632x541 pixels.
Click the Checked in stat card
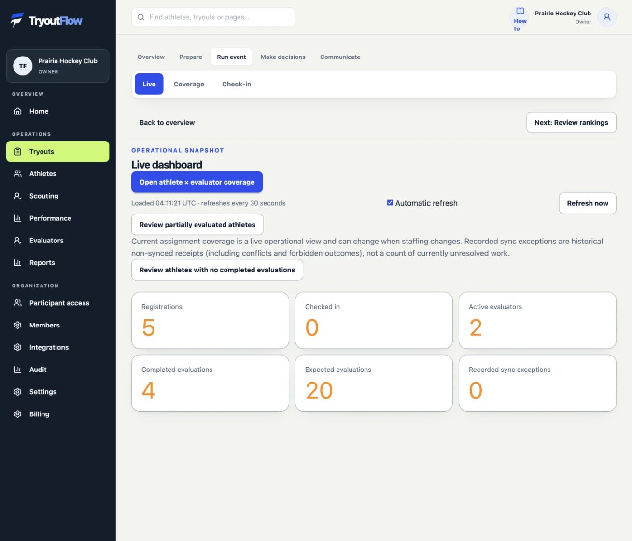(x=374, y=320)
